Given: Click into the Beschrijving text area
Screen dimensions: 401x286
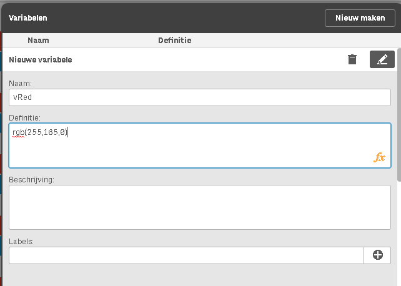Looking at the screenshot, I should [x=199, y=207].
